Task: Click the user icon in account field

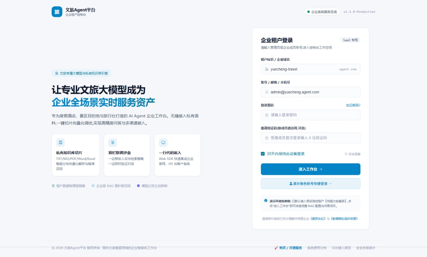Action: tap(267, 92)
